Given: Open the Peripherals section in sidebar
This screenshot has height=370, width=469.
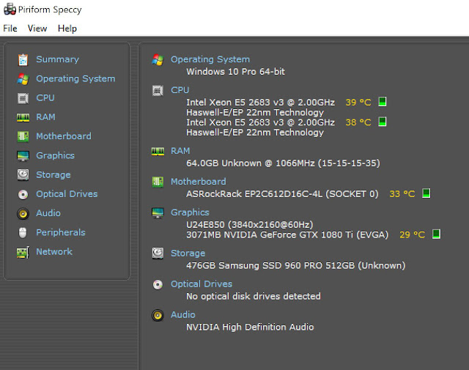Looking at the screenshot, I should tap(61, 232).
